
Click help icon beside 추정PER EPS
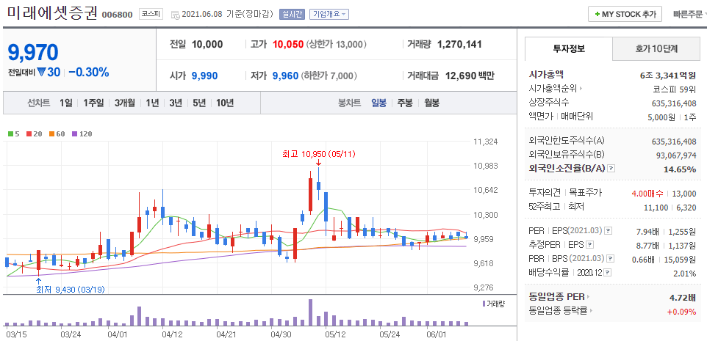(589, 245)
